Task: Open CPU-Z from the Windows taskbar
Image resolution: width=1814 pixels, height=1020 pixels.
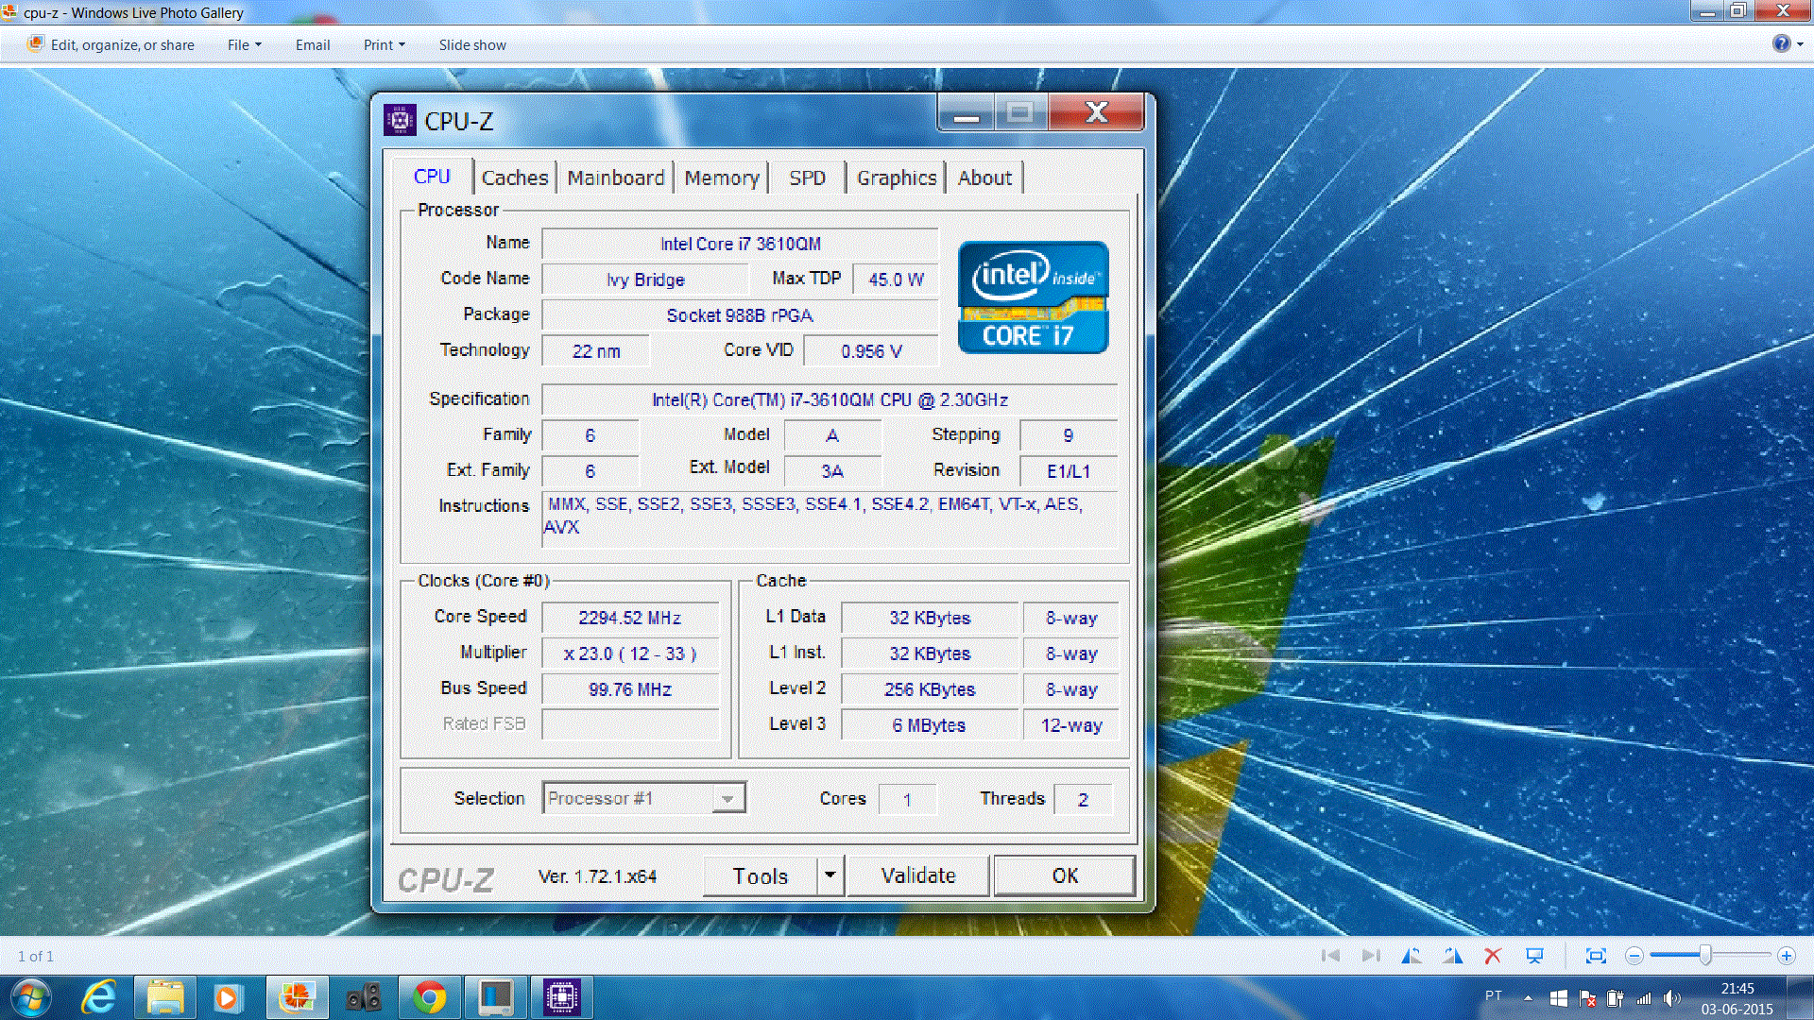Action: (561, 997)
